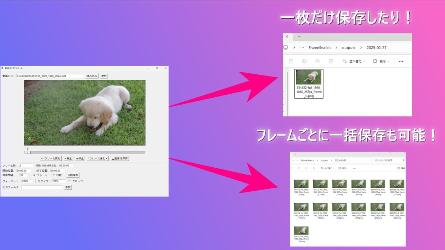Add a new tab with plus in upper Explorer window

(x=299, y=36)
